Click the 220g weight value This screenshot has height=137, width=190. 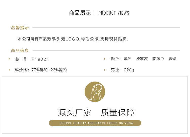tap(129, 70)
